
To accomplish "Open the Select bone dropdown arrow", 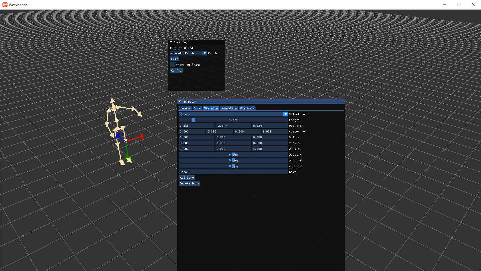I will click(x=286, y=114).
